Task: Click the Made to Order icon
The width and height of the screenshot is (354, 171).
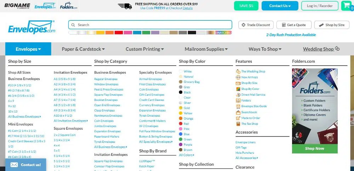Action: pyautogui.click(x=238, y=118)
